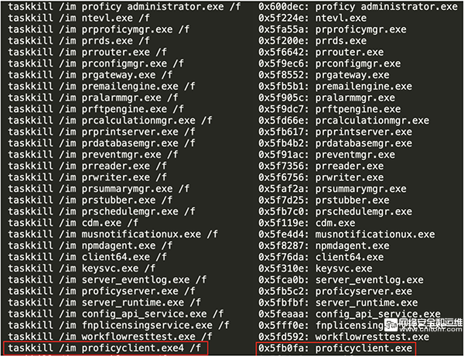Select the taskkill ntevl.exe line
The height and width of the screenshot is (356, 464).
tap(79, 18)
